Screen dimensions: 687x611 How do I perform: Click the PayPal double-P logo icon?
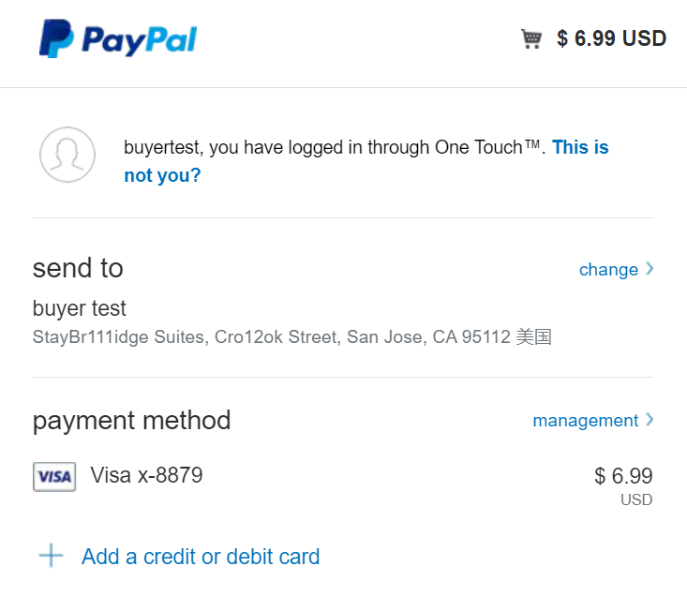[x=55, y=38]
